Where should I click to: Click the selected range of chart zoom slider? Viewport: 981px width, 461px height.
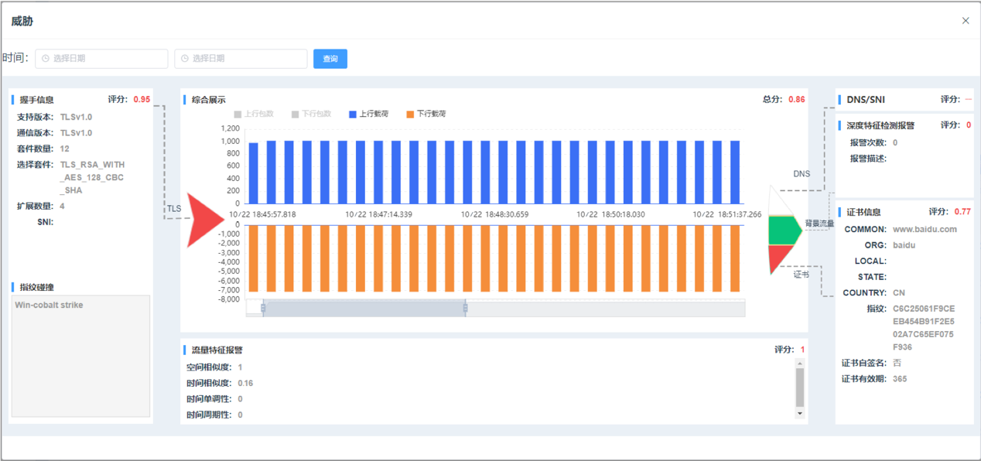pos(364,308)
